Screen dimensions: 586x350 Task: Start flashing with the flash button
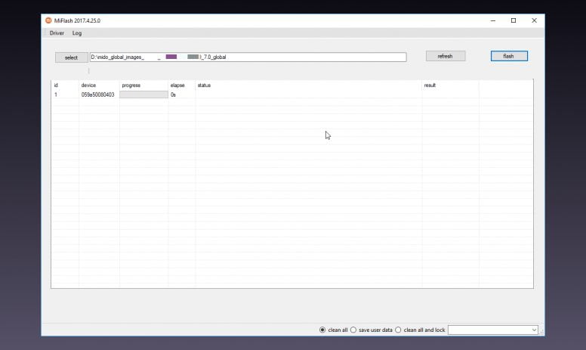tap(509, 56)
